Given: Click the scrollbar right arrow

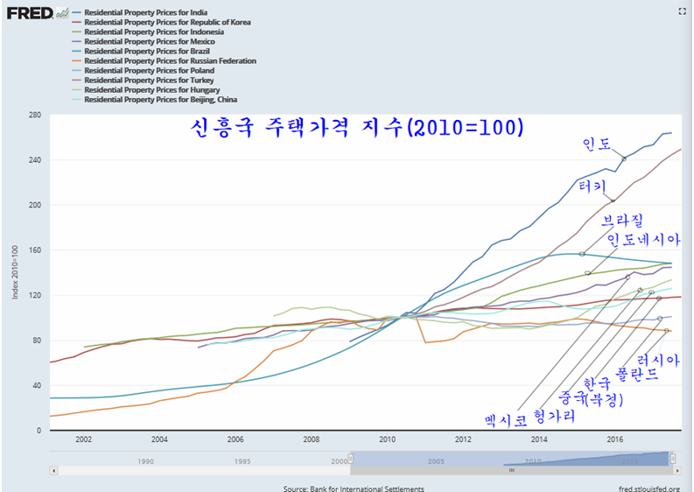Looking at the screenshot, I should [677, 470].
